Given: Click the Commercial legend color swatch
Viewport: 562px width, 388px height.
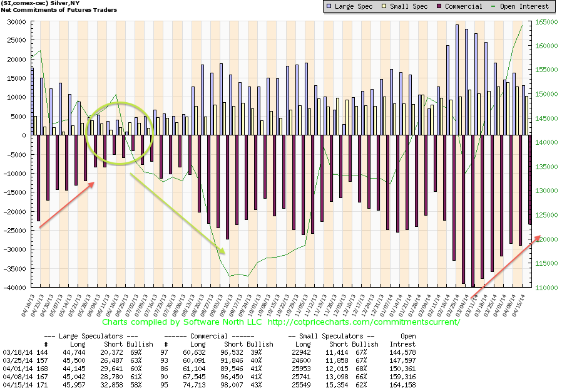Looking at the screenshot, I should pyautogui.click(x=439, y=6).
